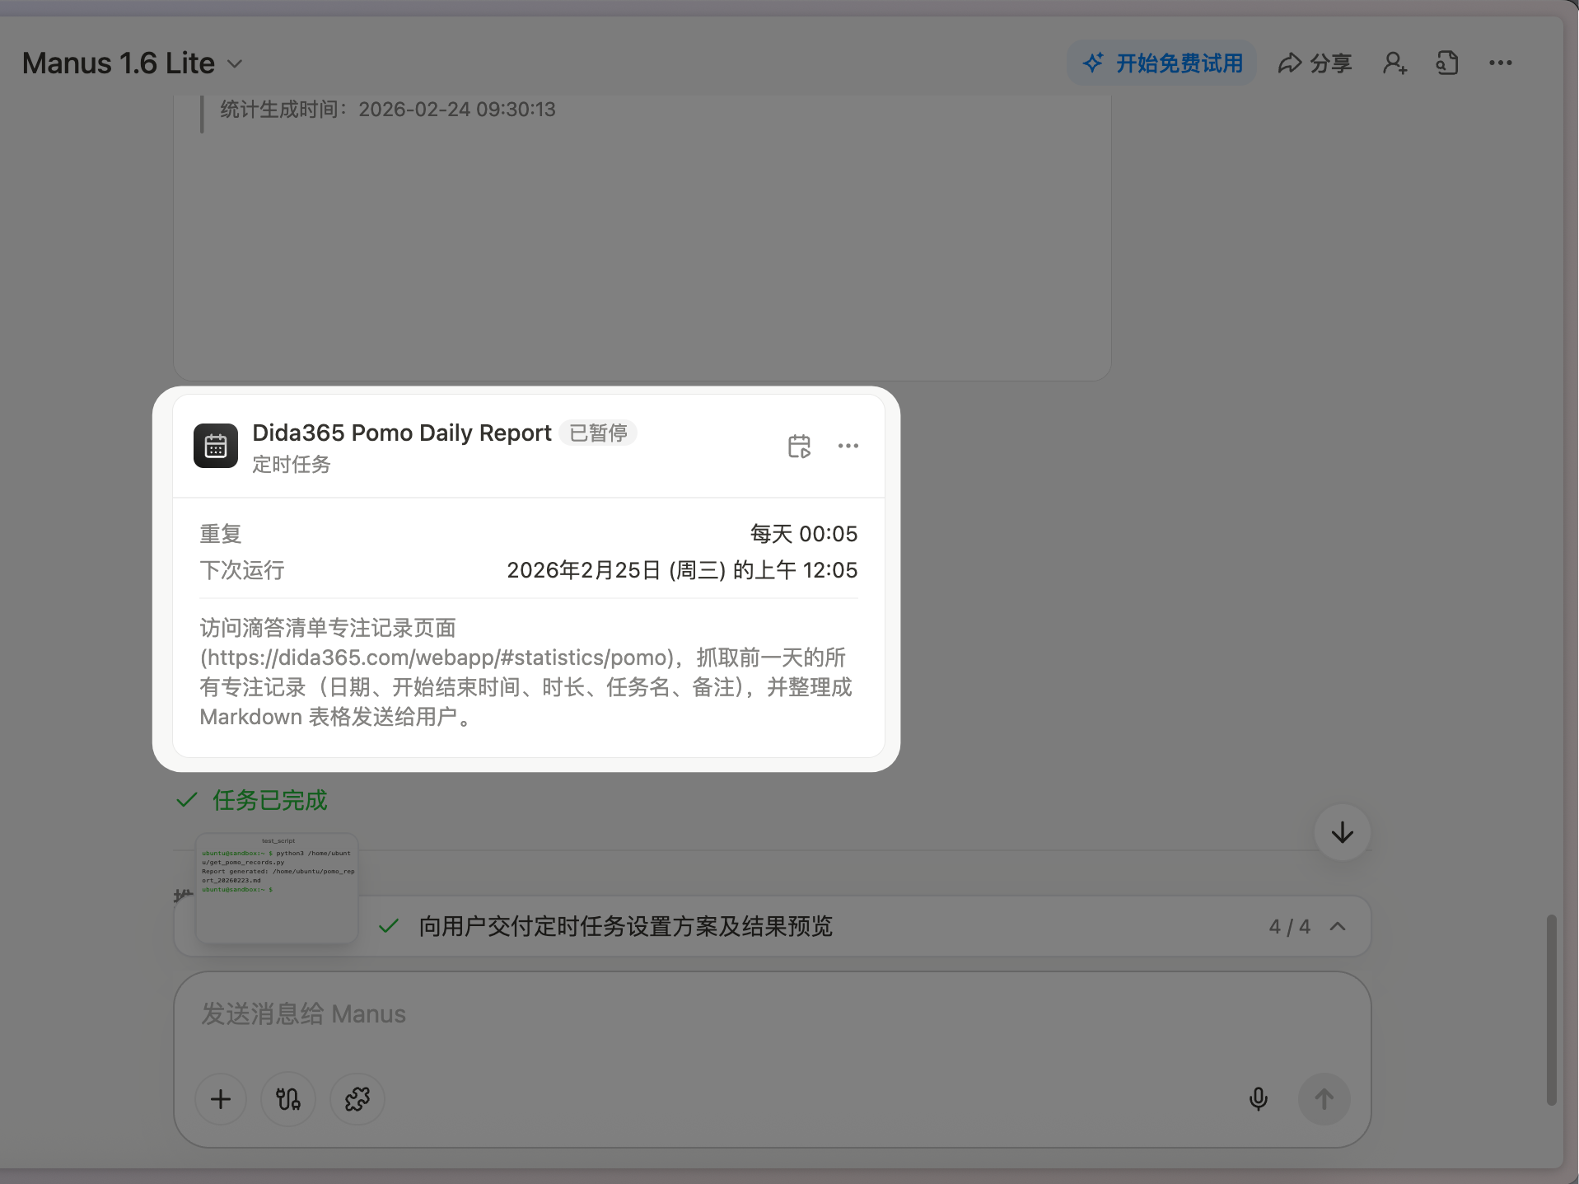Open the Manus 1.6 Lite model dropdown
This screenshot has height=1184, width=1579.
pyautogui.click(x=132, y=63)
